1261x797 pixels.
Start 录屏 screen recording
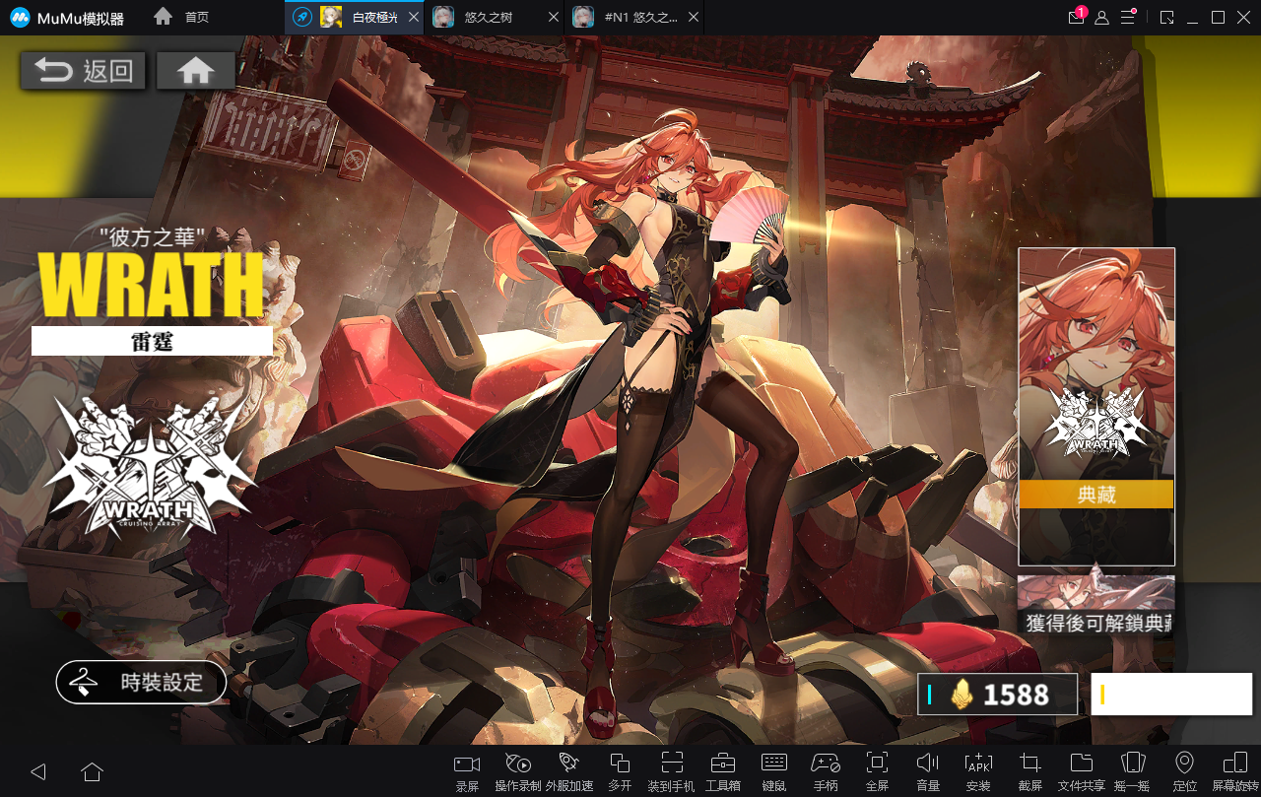[x=467, y=772]
